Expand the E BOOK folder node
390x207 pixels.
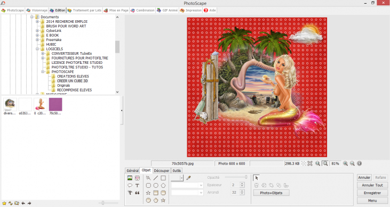click(37, 35)
